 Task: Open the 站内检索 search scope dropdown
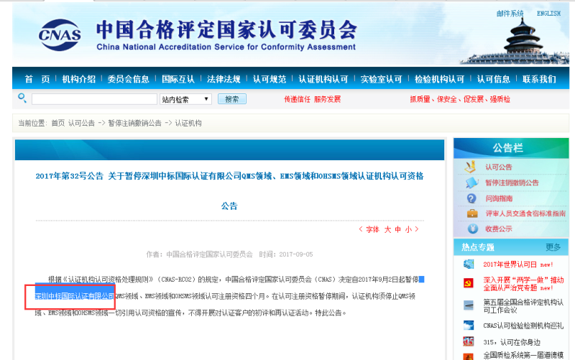185,99
